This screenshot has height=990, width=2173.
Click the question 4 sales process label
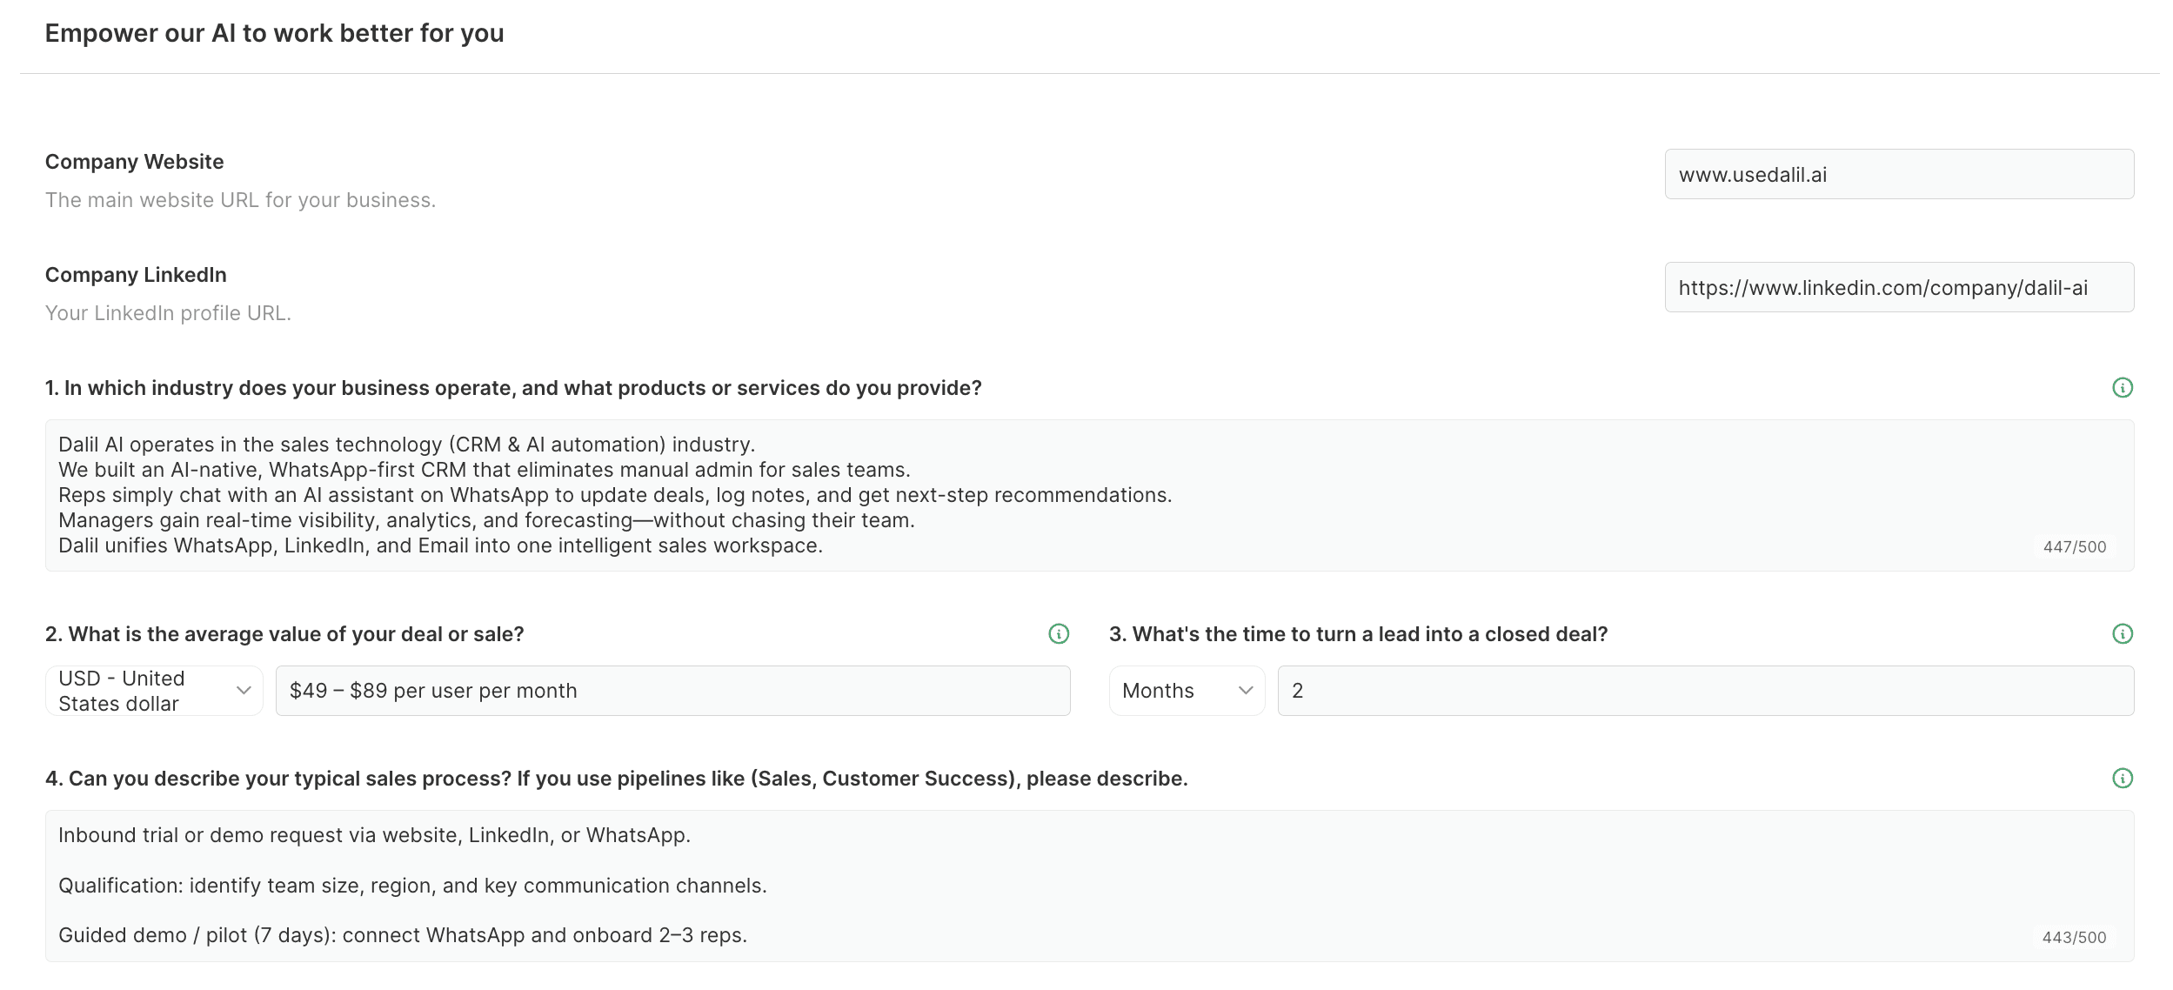click(616, 779)
